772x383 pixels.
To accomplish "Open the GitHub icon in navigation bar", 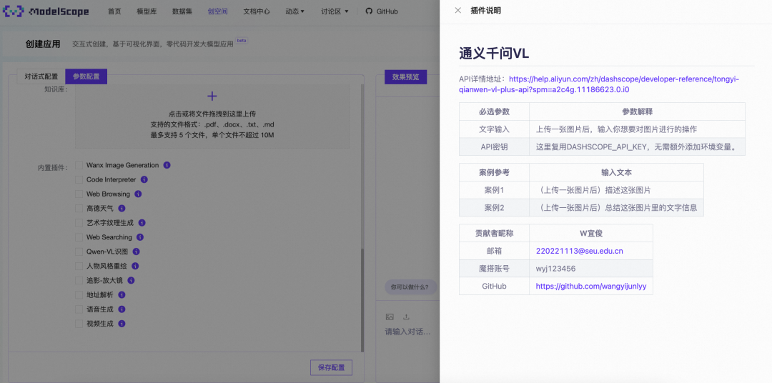I will point(369,11).
